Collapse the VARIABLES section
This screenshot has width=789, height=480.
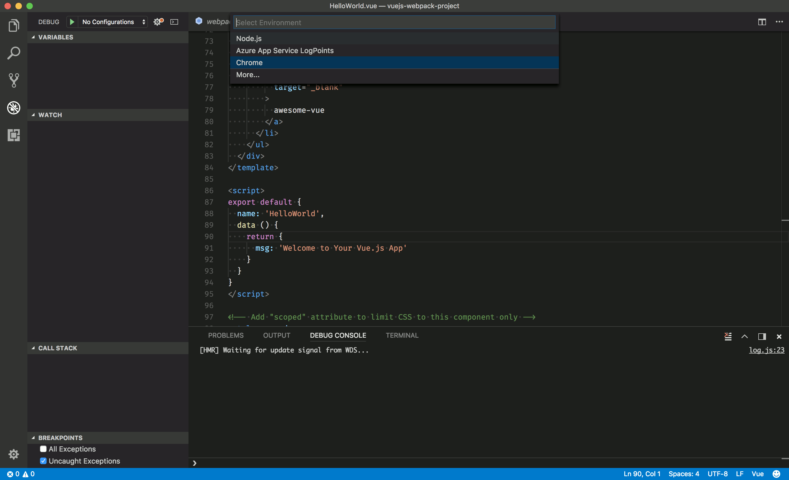click(55, 37)
